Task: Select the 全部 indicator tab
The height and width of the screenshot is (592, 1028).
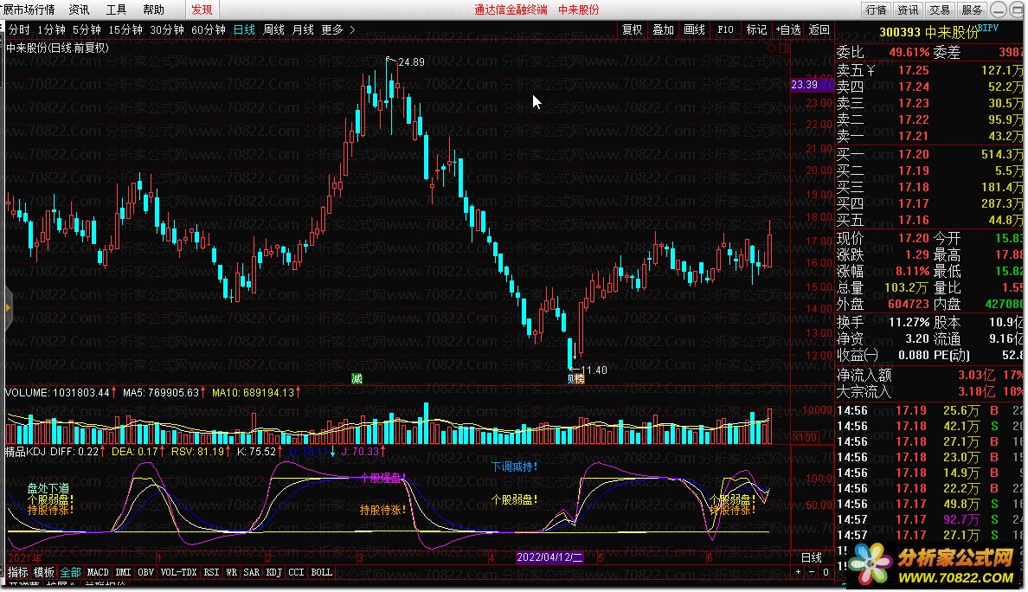Action: [70, 572]
